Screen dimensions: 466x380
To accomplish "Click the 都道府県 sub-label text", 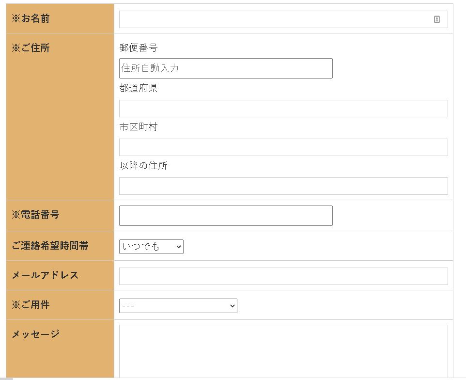I will [x=139, y=88].
